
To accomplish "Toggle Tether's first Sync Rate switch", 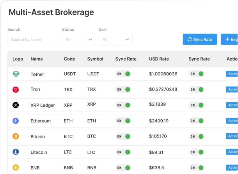I will coord(123,74).
